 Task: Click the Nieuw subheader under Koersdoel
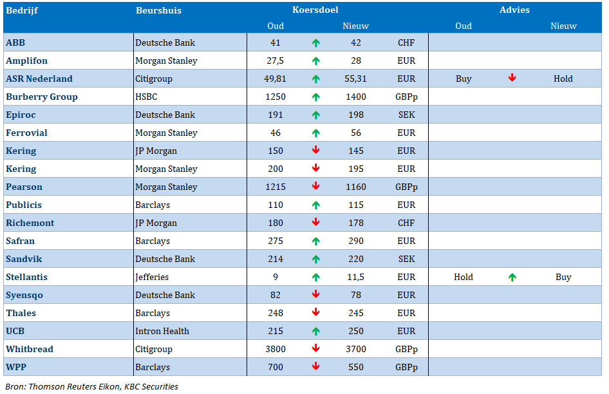point(356,26)
